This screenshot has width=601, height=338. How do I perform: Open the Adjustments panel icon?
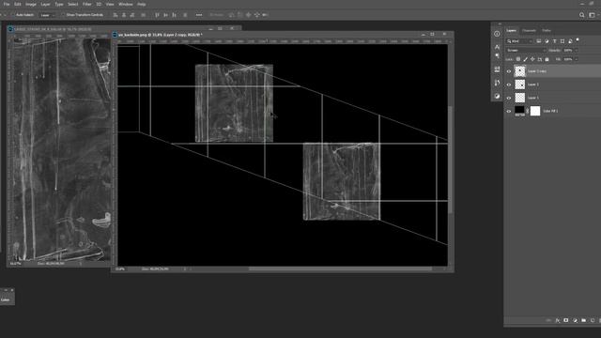click(x=497, y=96)
